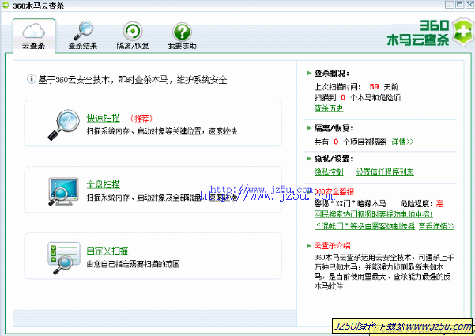Click the （推荐） label next to quick scan
The height and width of the screenshot is (336, 475).
(x=141, y=119)
